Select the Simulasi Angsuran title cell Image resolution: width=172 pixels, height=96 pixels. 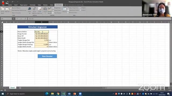click(x=37, y=27)
